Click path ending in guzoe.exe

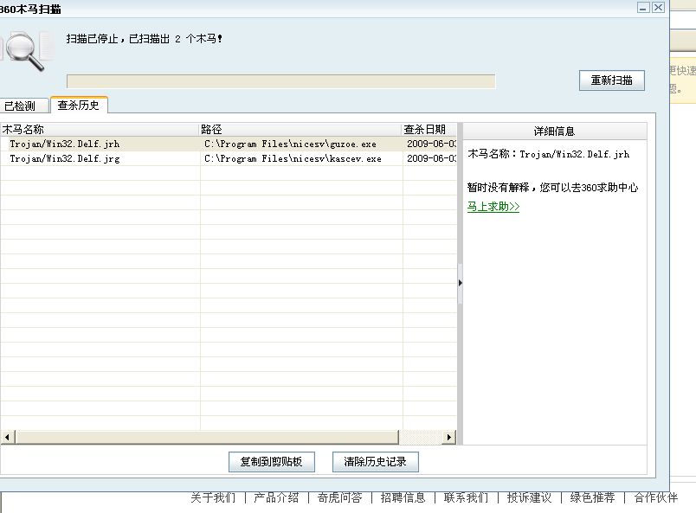tap(290, 144)
